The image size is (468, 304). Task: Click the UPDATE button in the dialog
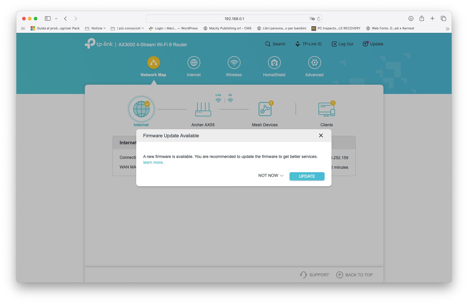(307, 176)
